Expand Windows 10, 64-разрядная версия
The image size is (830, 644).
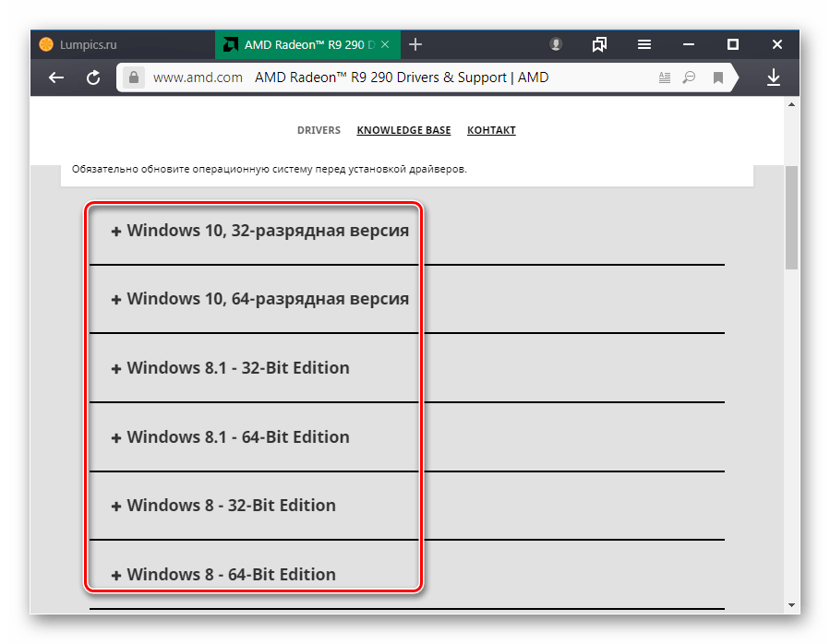[x=260, y=299]
